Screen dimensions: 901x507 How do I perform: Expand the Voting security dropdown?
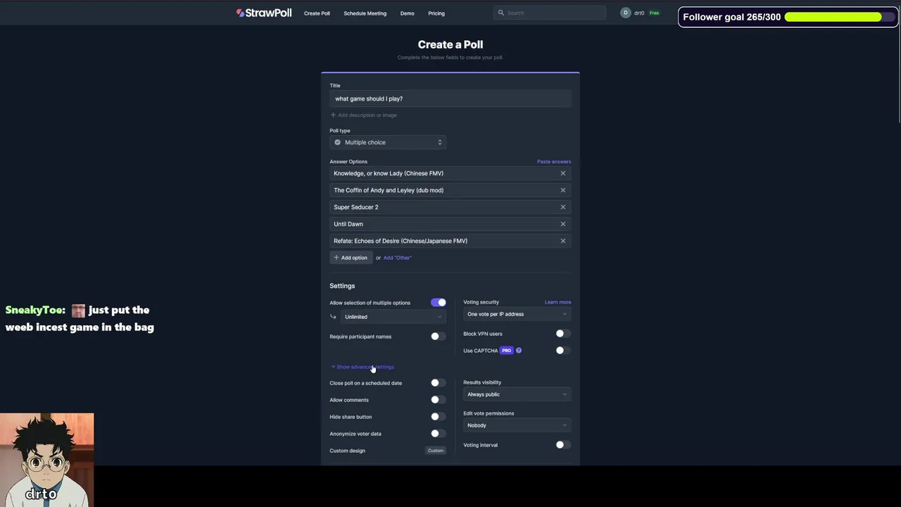[517, 314]
